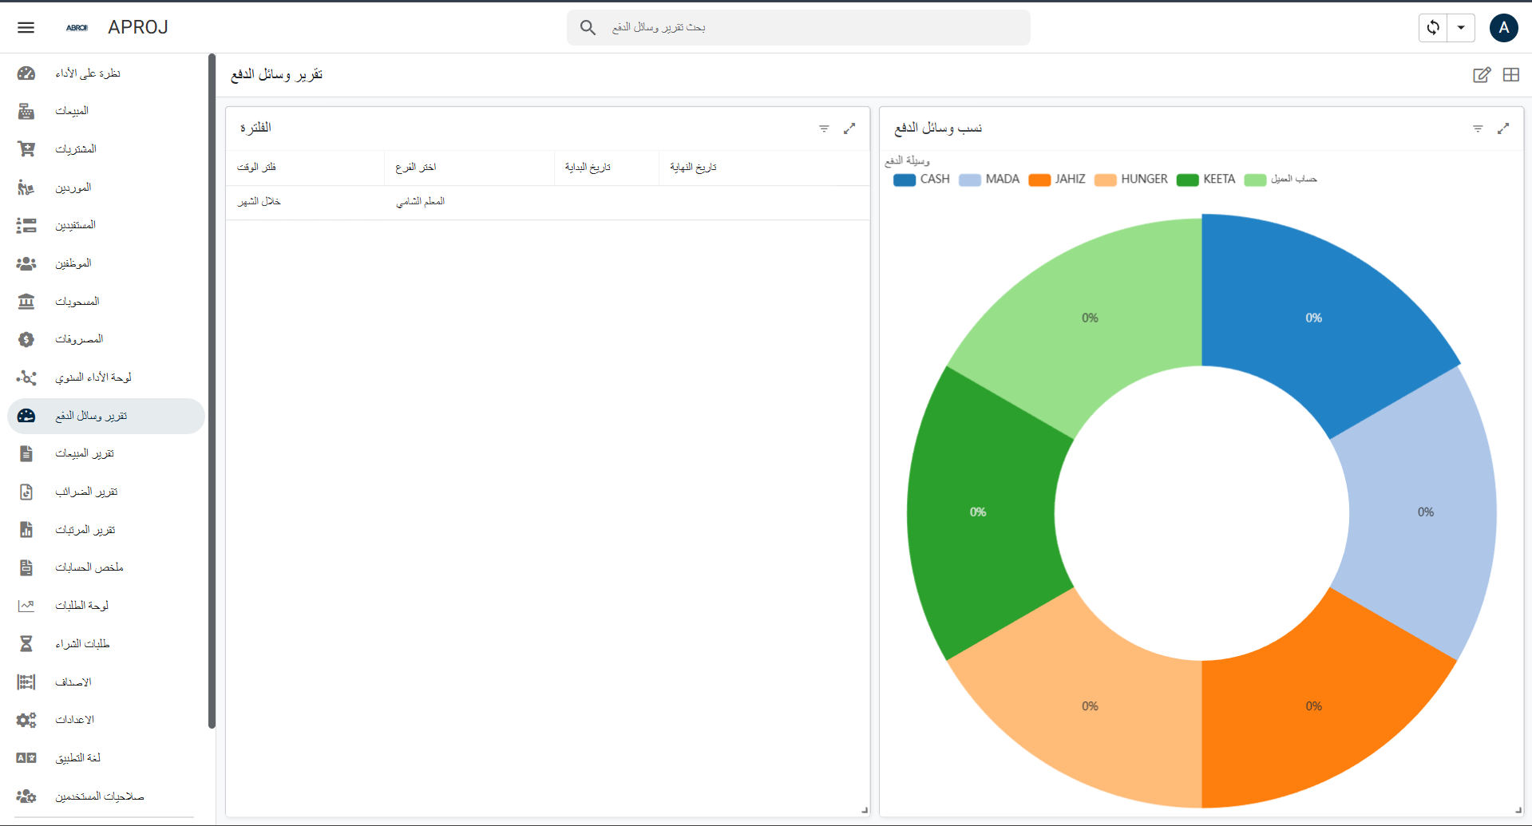
Task: Click the grid layout icon
Action: (1510, 75)
